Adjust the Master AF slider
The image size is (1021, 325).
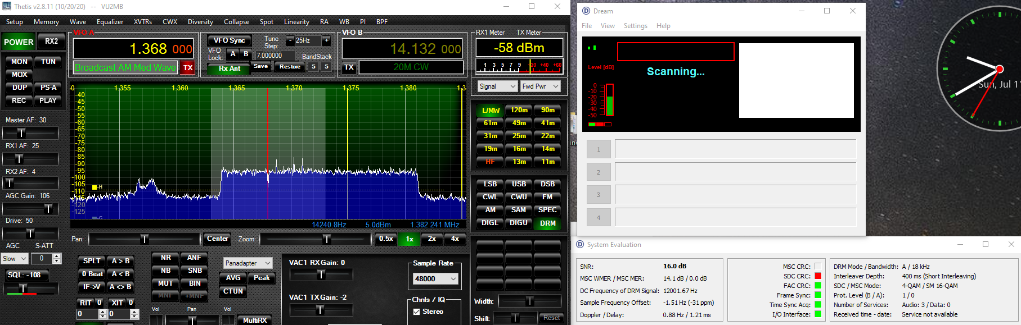tap(21, 133)
